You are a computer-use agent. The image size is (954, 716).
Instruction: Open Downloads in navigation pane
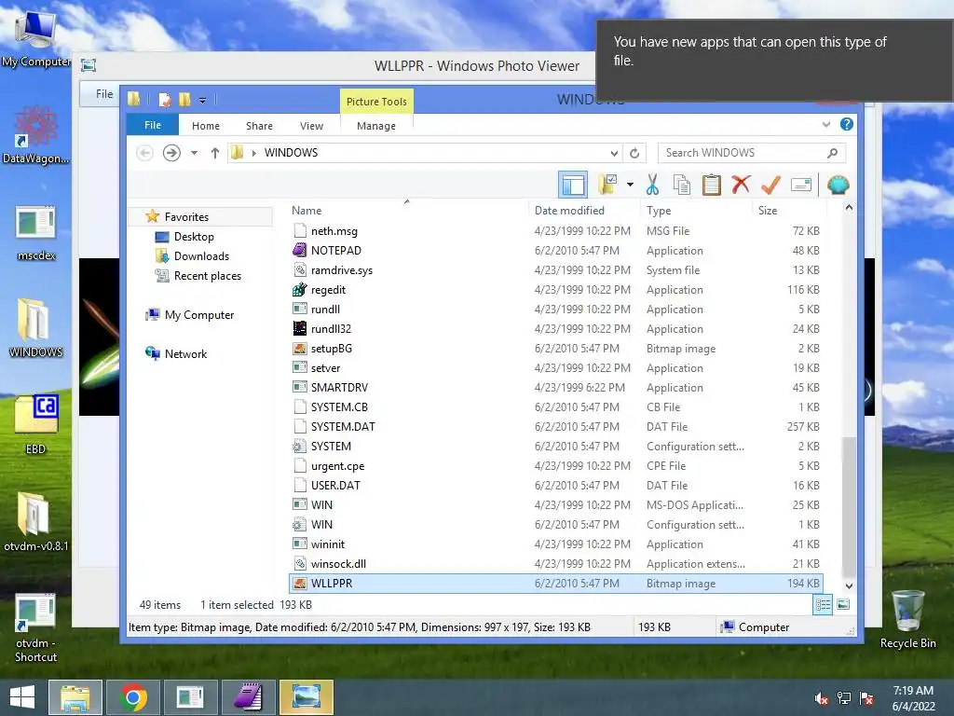pos(201,256)
